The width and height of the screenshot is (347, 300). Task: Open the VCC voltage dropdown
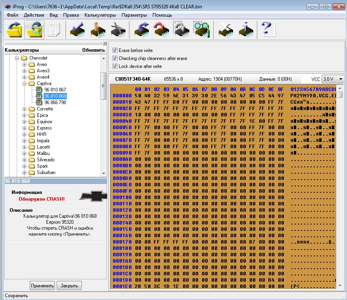point(341,79)
